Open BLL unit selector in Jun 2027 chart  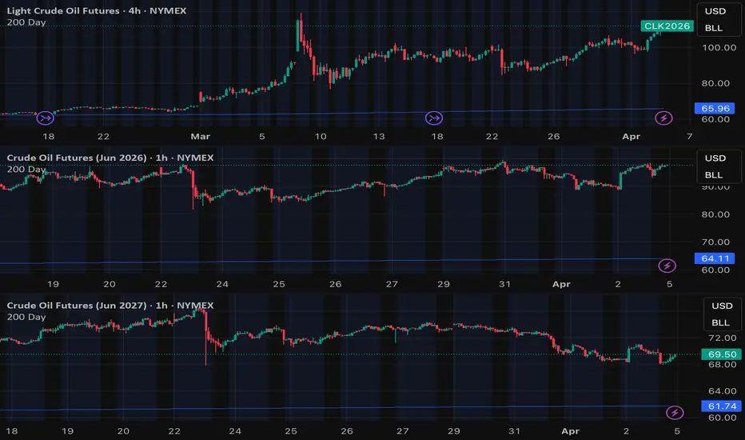tap(720, 322)
